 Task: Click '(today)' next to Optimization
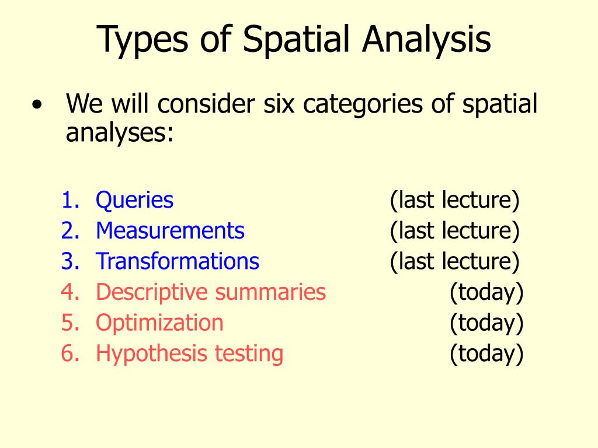click(x=486, y=323)
